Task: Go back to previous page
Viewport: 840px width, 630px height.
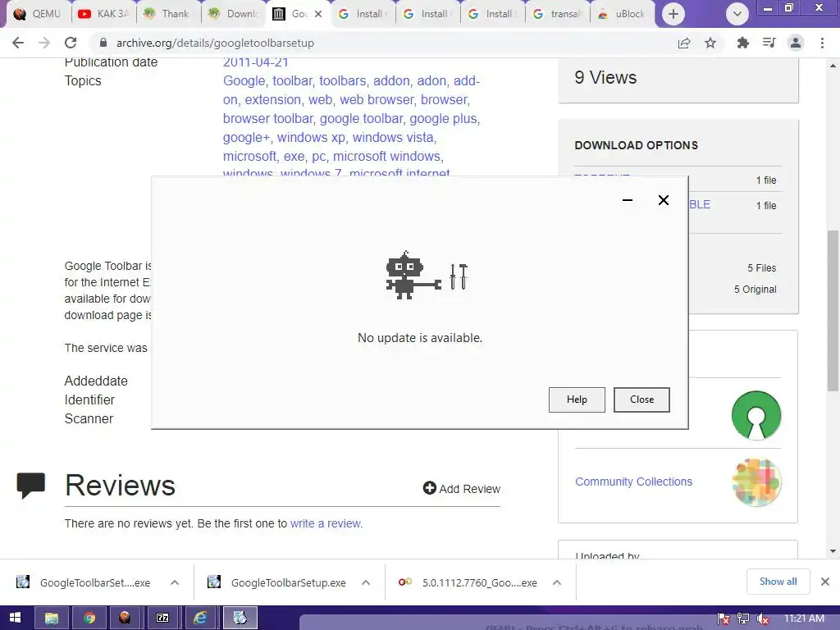Action: coord(18,43)
